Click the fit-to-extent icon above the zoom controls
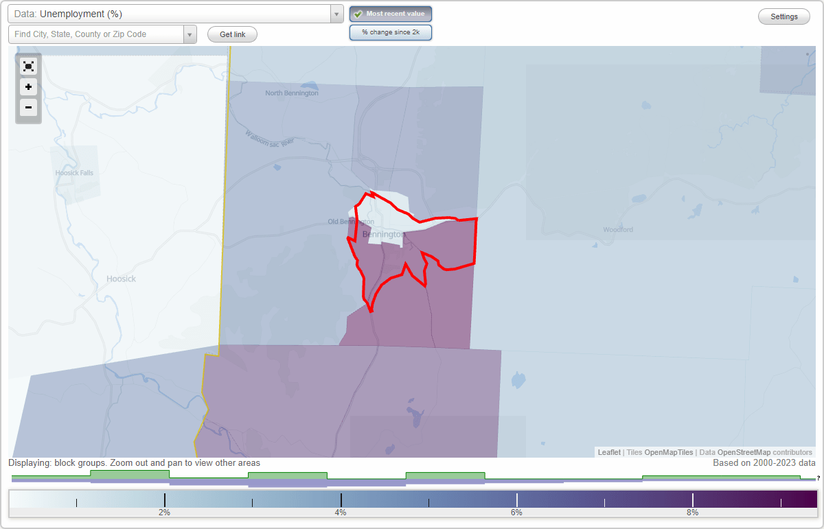Screen dimensions: 824x529 (x=28, y=67)
